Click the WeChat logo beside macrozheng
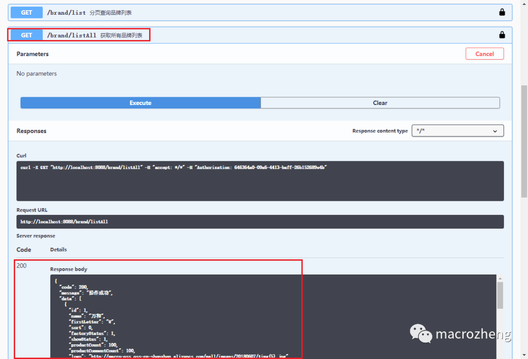528x359 pixels. 421,334
